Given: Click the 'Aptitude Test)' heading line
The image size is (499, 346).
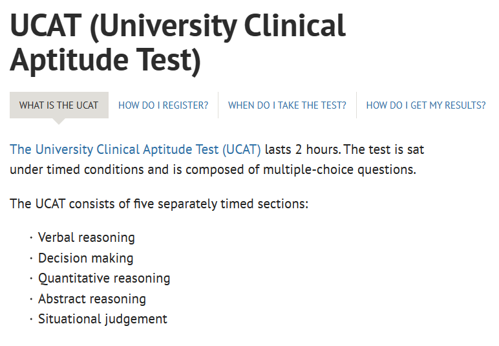Looking at the screenshot, I should click(x=105, y=60).
